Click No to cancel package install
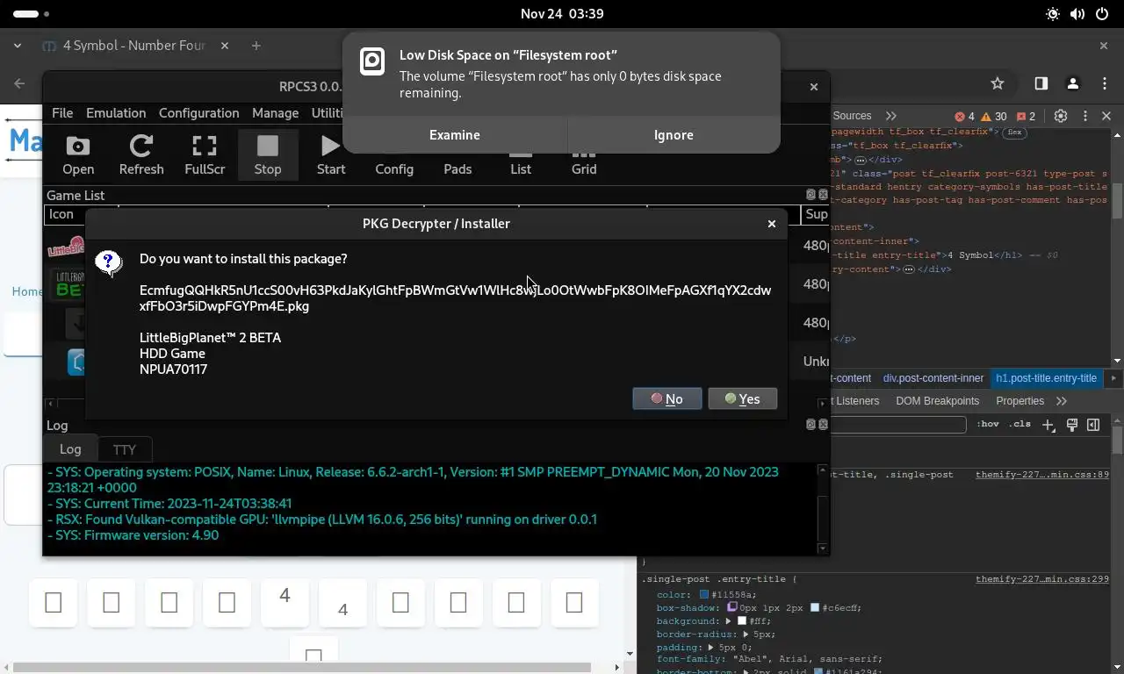This screenshot has width=1124, height=674. click(666, 398)
